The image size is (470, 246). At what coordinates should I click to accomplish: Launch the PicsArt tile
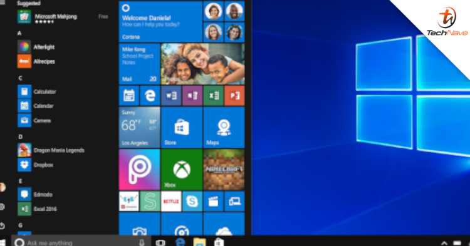point(139,170)
